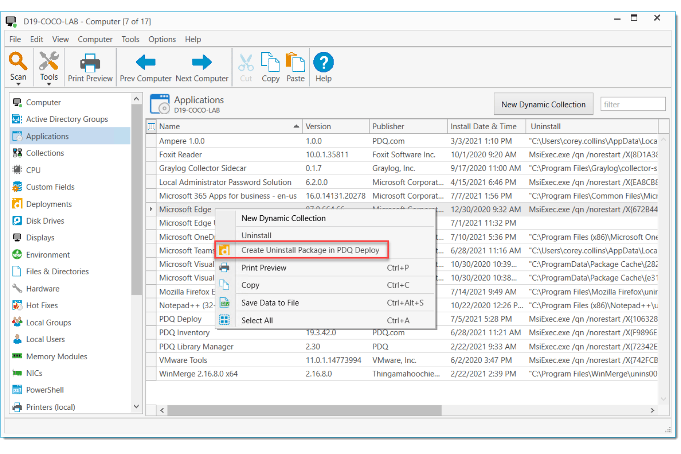
Task: Choose Save Data to File
Action: 326,303
